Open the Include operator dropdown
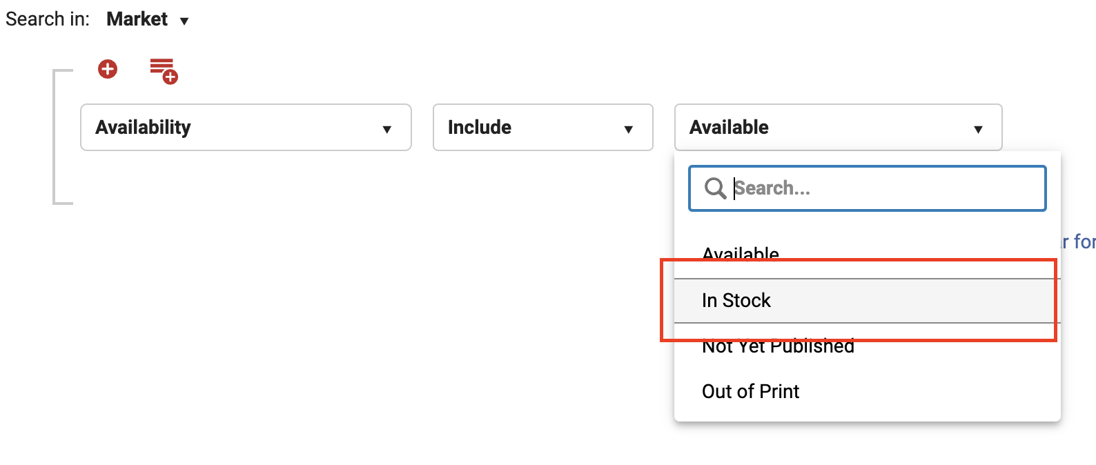This screenshot has height=465, width=1096. 542,127
